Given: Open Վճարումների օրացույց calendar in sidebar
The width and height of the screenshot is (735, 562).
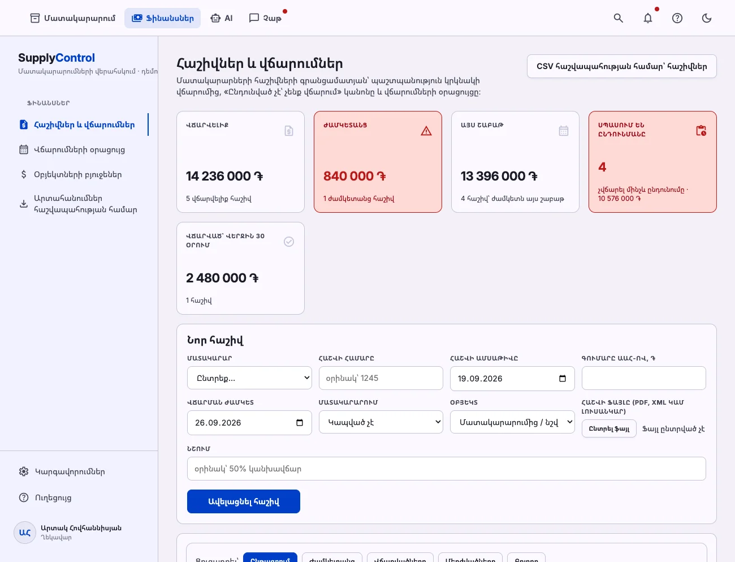Looking at the screenshot, I should (x=79, y=149).
